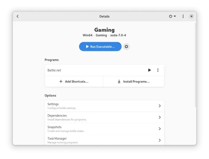Click the chevron next to Snapshots

pos(160,129)
